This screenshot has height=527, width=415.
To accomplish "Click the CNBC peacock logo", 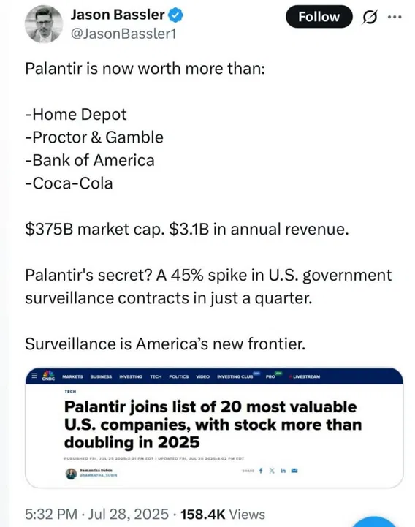I will coord(48,376).
